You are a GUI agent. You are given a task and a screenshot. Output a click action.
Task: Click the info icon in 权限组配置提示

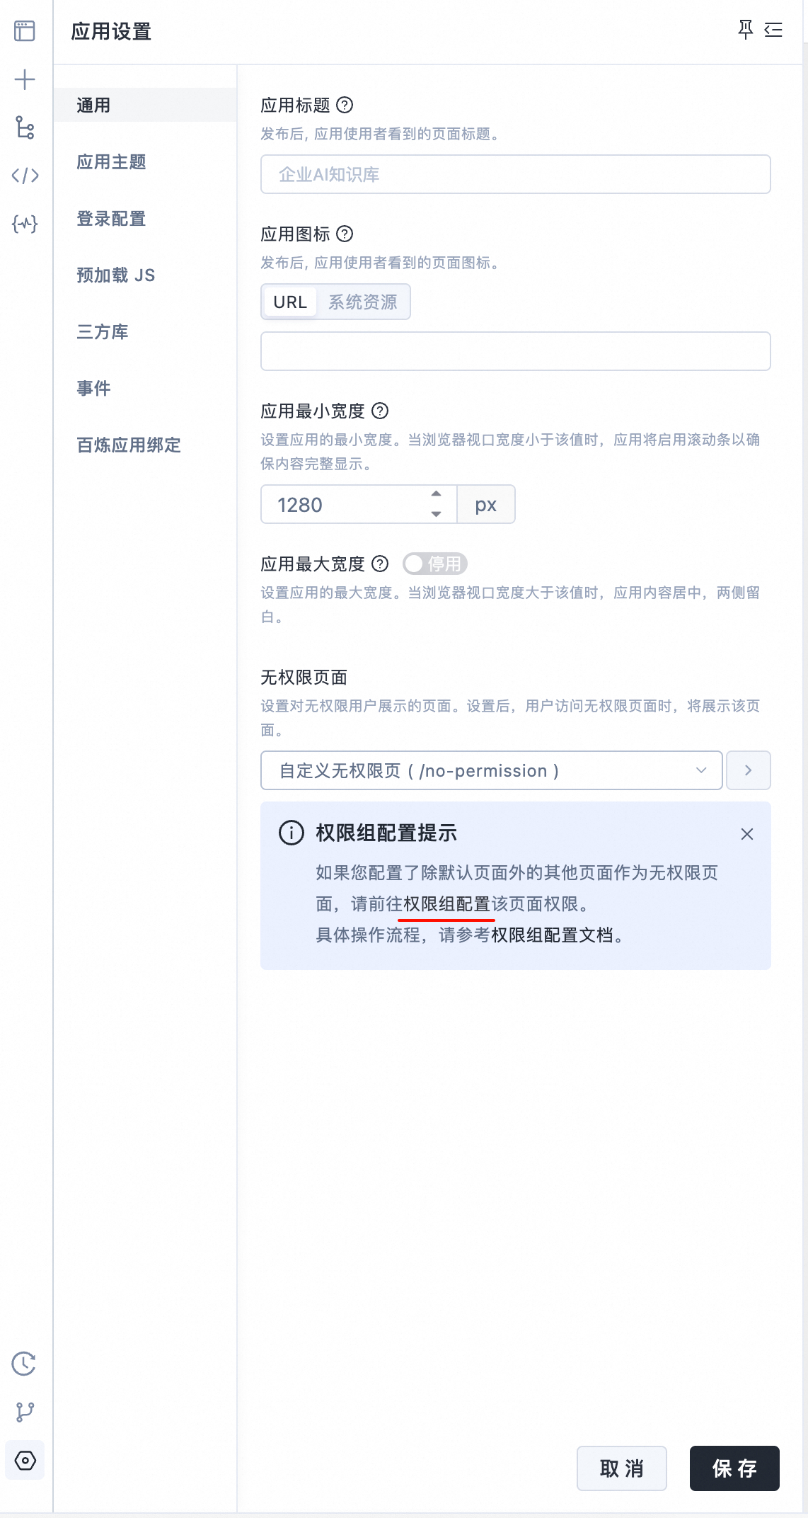292,833
